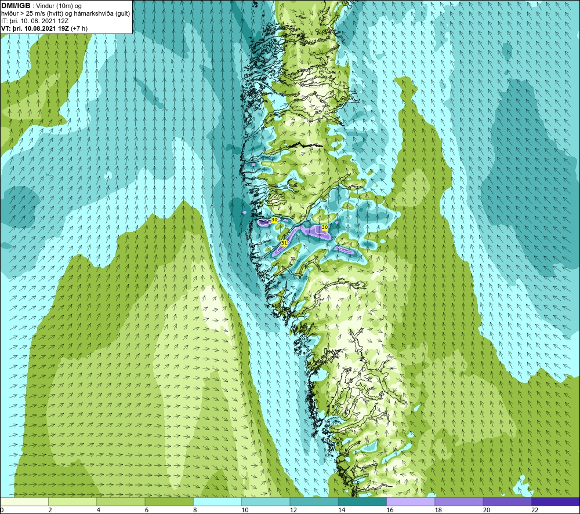Click the scale value "16"
580x514 pixels.
pos(390,510)
